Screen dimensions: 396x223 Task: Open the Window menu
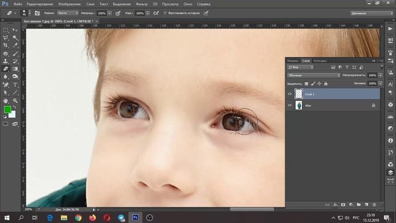pos(188,4)
